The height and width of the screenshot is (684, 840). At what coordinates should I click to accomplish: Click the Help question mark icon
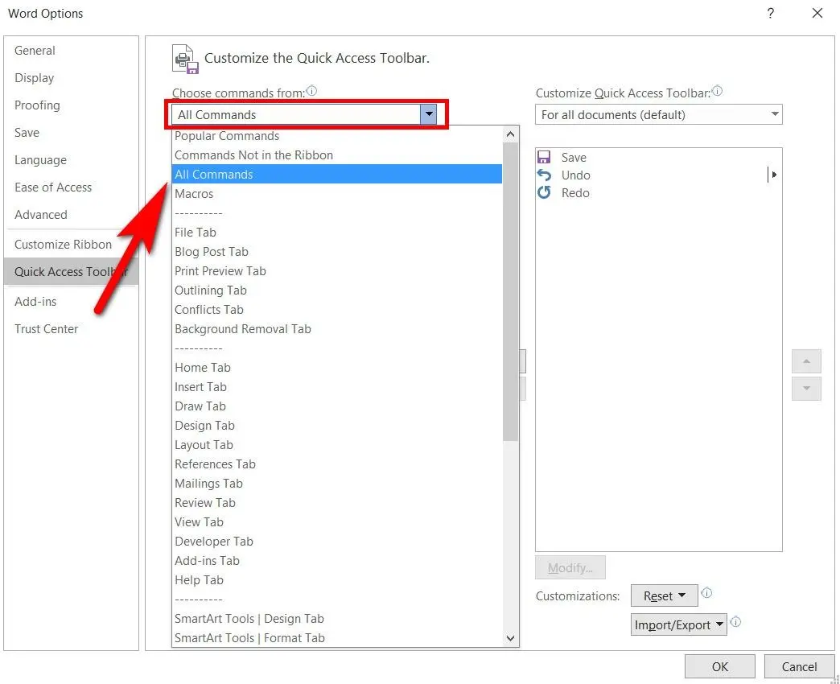click(x=770, y=14)
